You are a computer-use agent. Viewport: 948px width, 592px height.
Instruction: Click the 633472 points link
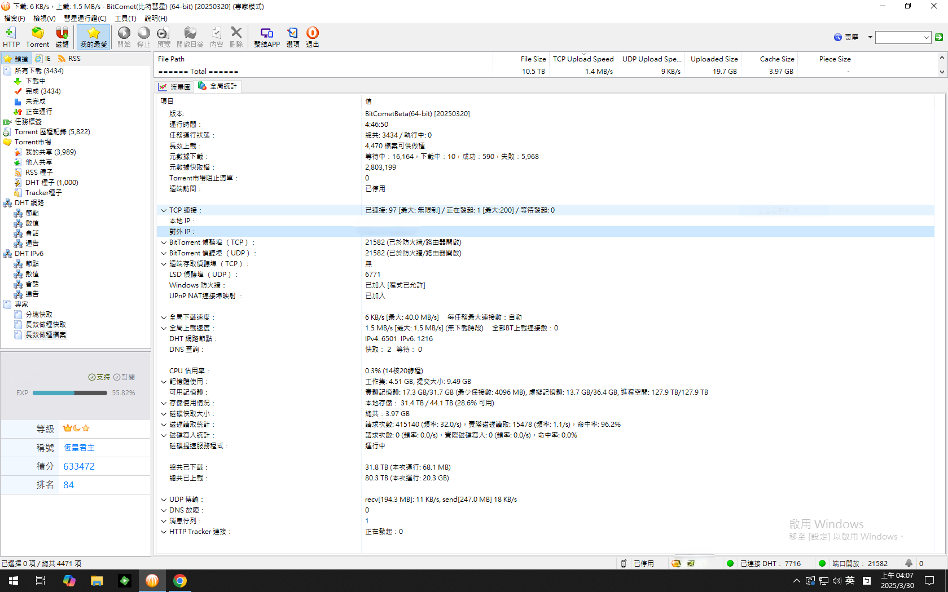(79, 466)
